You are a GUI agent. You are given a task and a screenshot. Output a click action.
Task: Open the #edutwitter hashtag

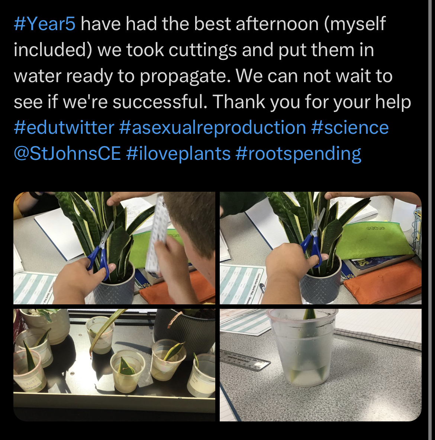click(64, 128)
